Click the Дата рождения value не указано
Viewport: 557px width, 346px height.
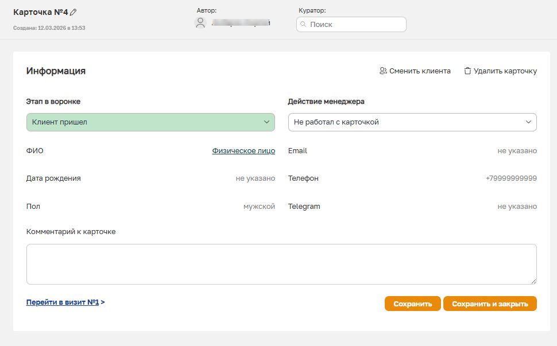pyautogui.click(x=255, y=178)
